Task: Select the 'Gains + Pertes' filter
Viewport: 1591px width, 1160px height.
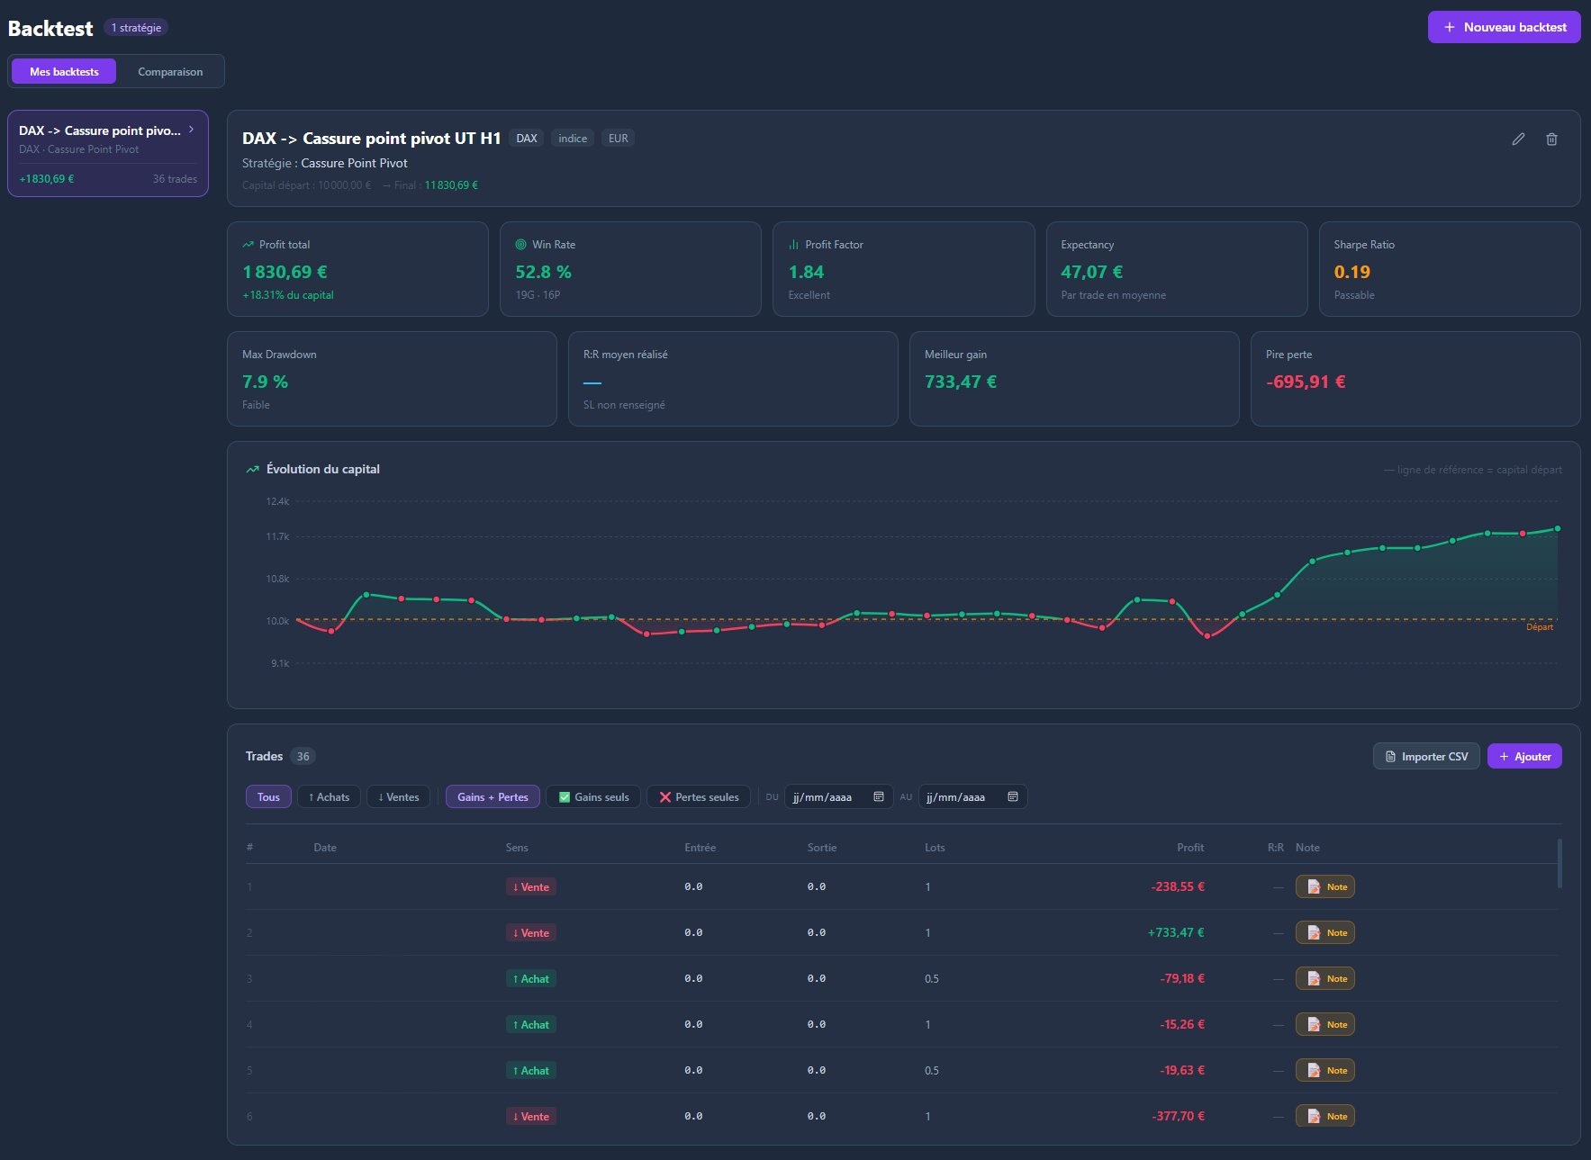Action: [493, 796]
